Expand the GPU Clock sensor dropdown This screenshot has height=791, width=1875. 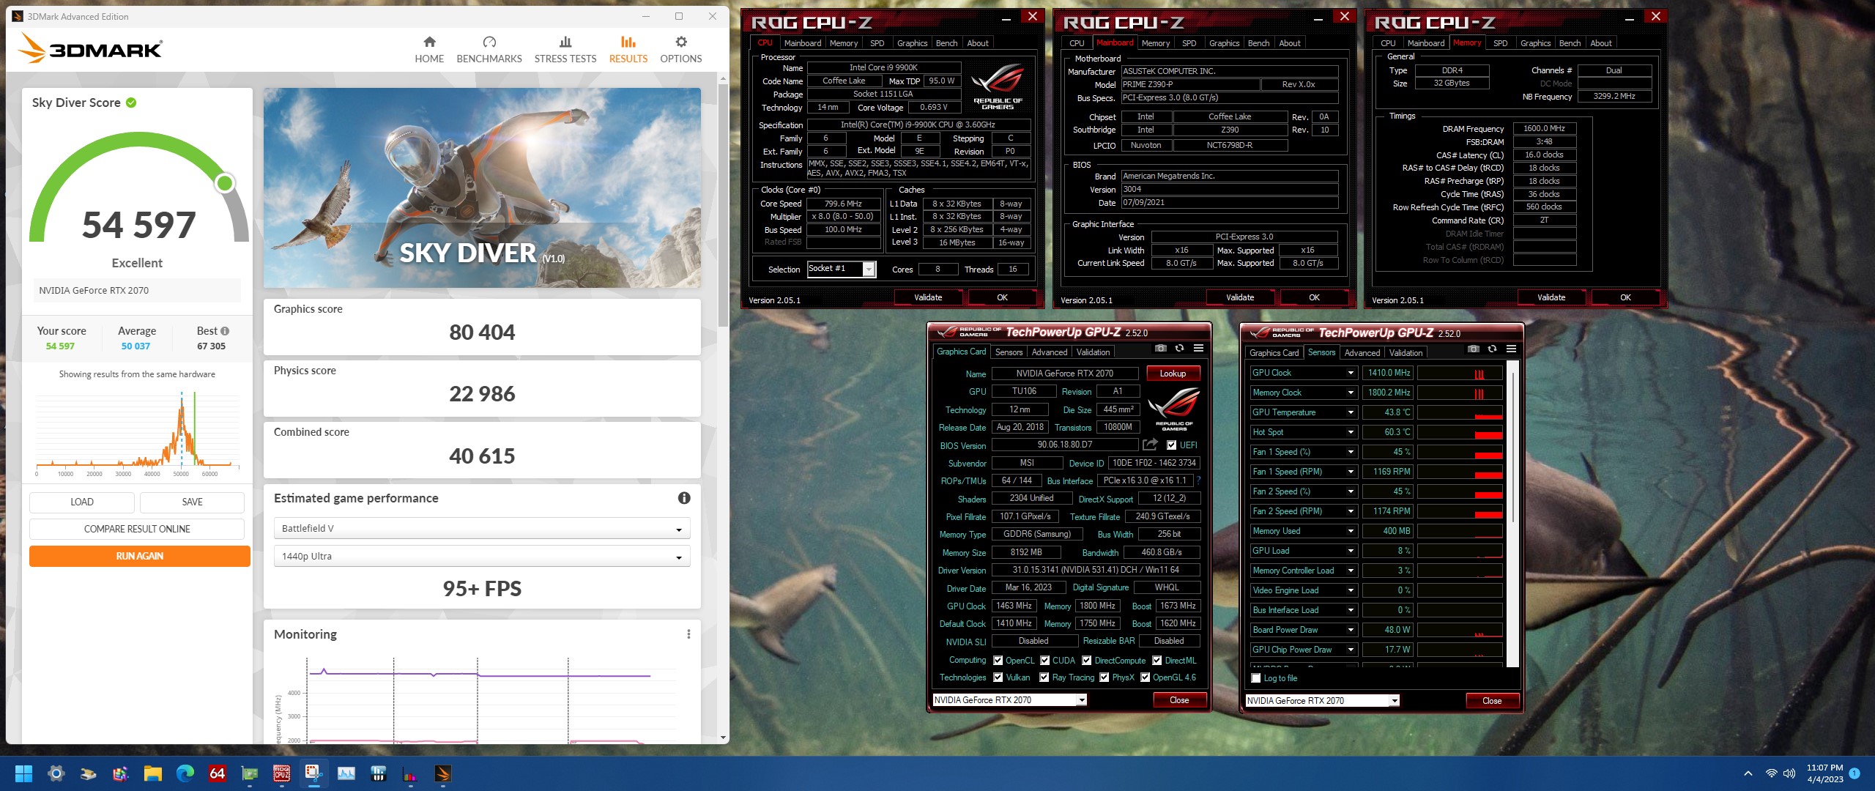(x=1351, y=373)
